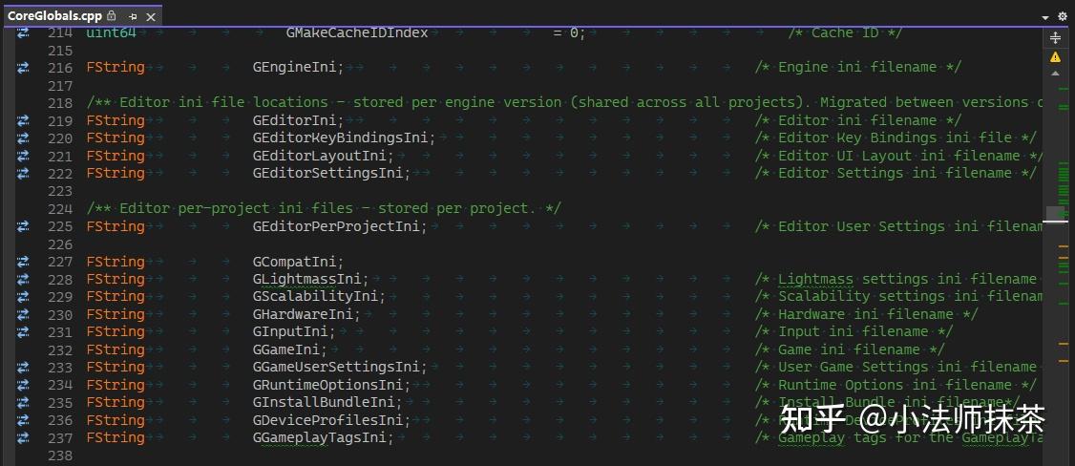Screen dimensions: 1075x466
Task: Open the tab settings gear icon
Action: click(1063, 16)
